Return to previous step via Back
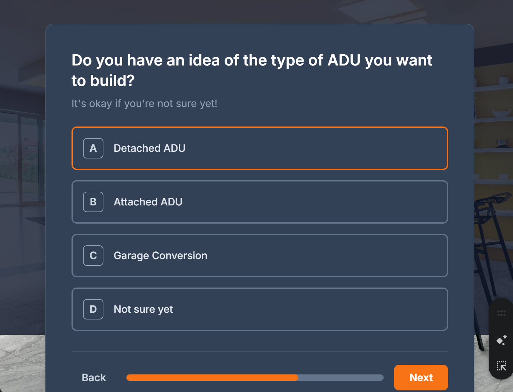Screen dimensions: 513x392 pyautogui.click(x=94, y=377)
